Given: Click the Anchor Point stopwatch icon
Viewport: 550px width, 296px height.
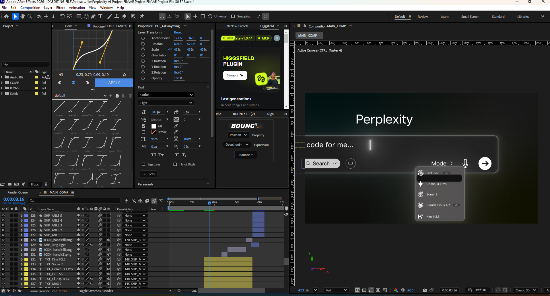Looking at the screenshot, I should point(143,38).
